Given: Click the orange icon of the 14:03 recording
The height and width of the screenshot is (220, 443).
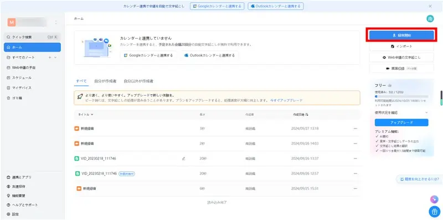Looking at the screenshot, I should (x=76, y=144).
